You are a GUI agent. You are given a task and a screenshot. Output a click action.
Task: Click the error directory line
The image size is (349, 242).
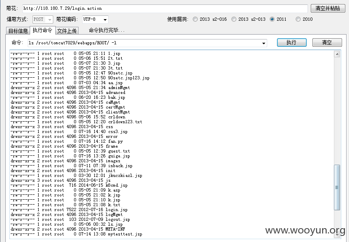[64, 137]
